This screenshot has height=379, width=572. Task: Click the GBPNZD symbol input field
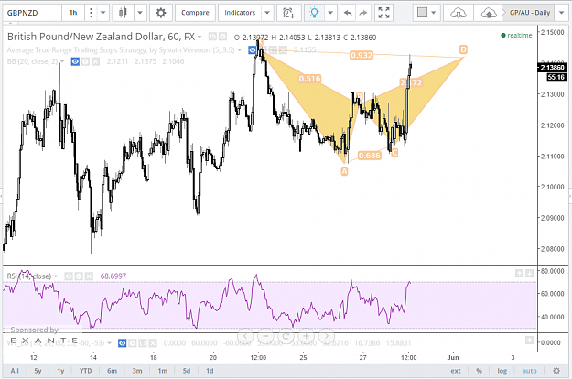[32, 13]
